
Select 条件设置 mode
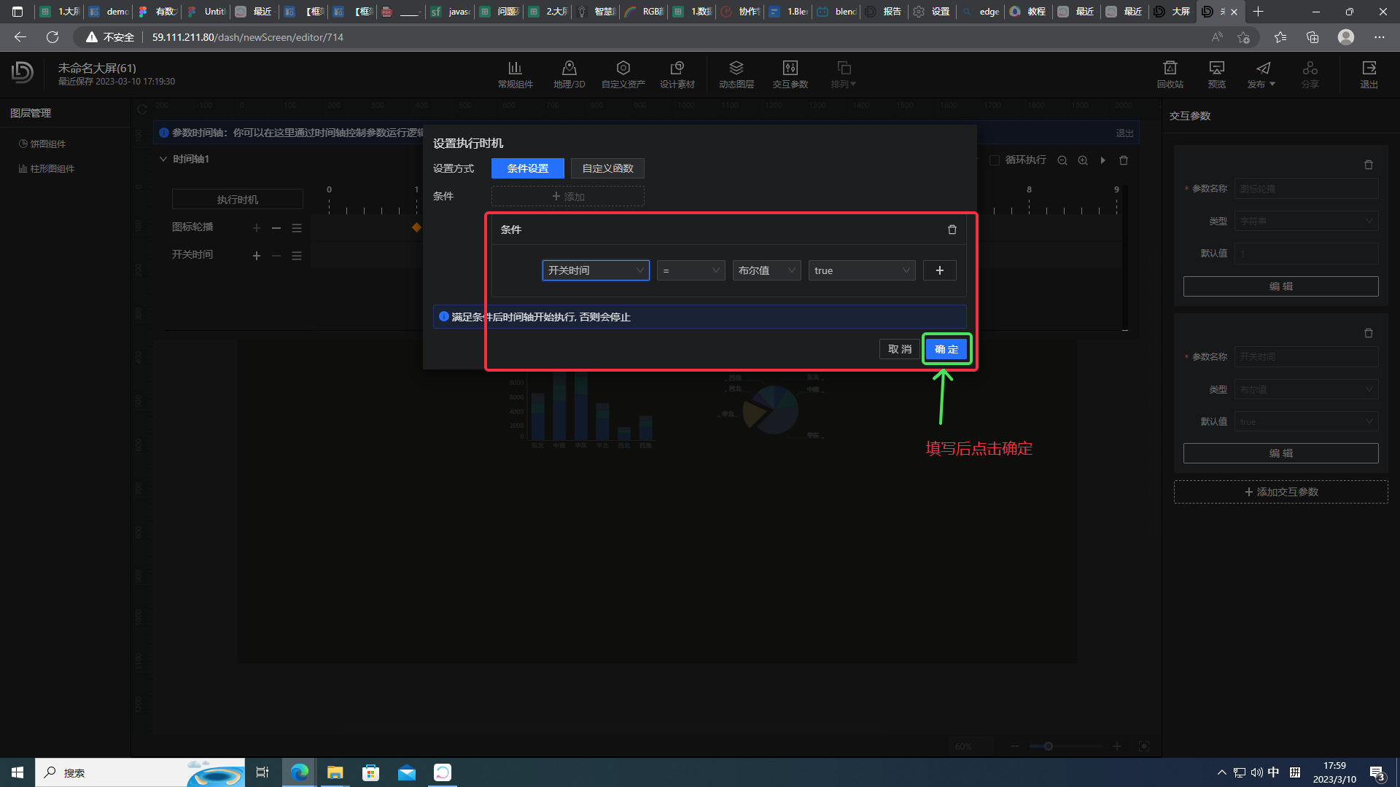point(528,168)
